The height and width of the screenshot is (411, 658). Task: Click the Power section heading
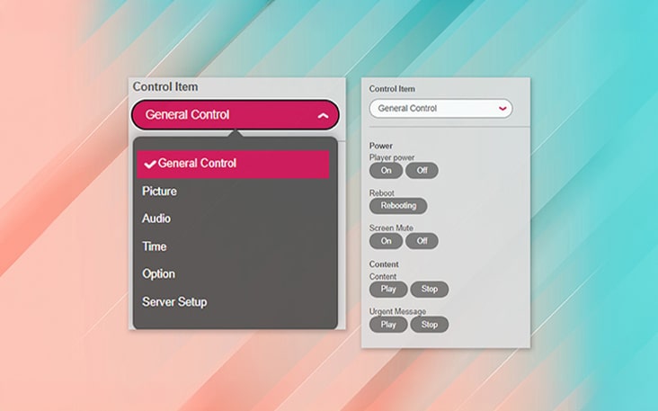[380, 146]
